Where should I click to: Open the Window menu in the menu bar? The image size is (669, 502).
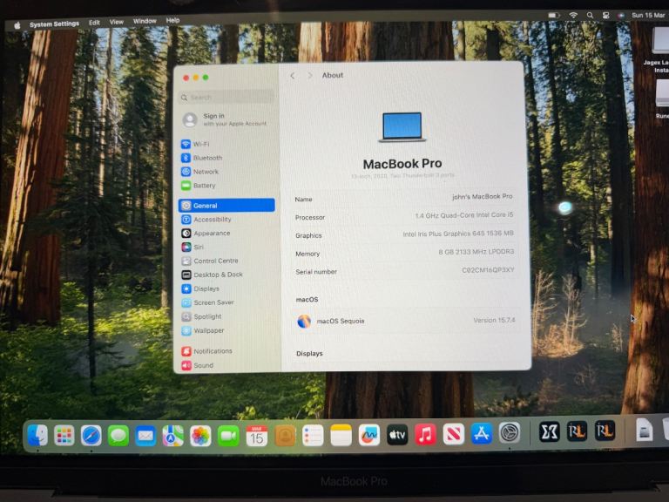145,22
